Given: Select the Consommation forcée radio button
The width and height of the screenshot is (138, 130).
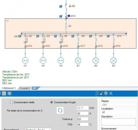Looking at the screenshot, I should [x=52, y=102].
